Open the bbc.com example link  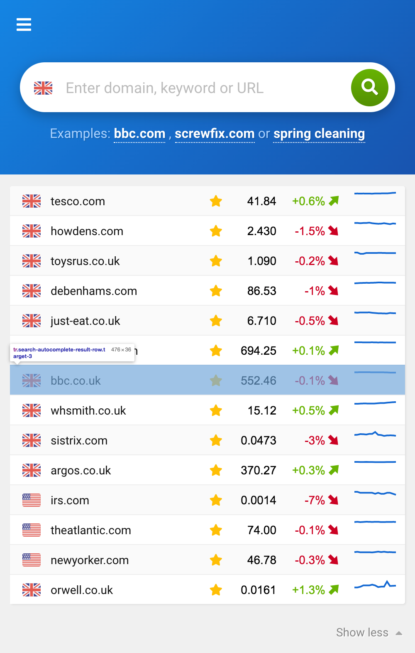[x=139, y=134]
